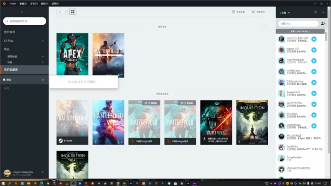Click the download icon on the Dragon Age Inquisition tile
The width and height of the screenshot is (331, 186).
(x=239, y=142)
